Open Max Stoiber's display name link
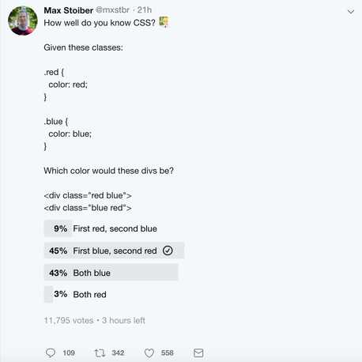Viewport: 362px width, 362px height. tap(69, 10)
